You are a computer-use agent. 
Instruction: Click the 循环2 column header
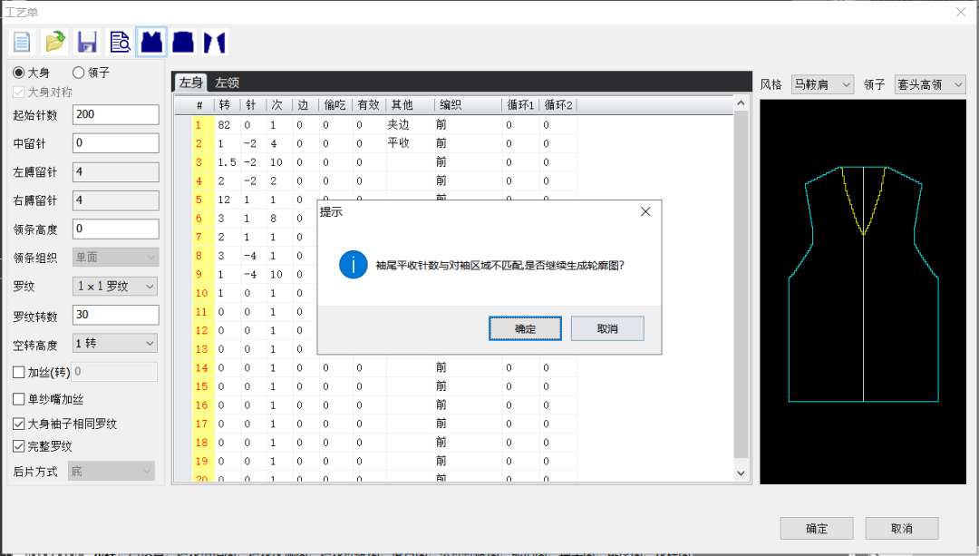click(x=558, y=105)
